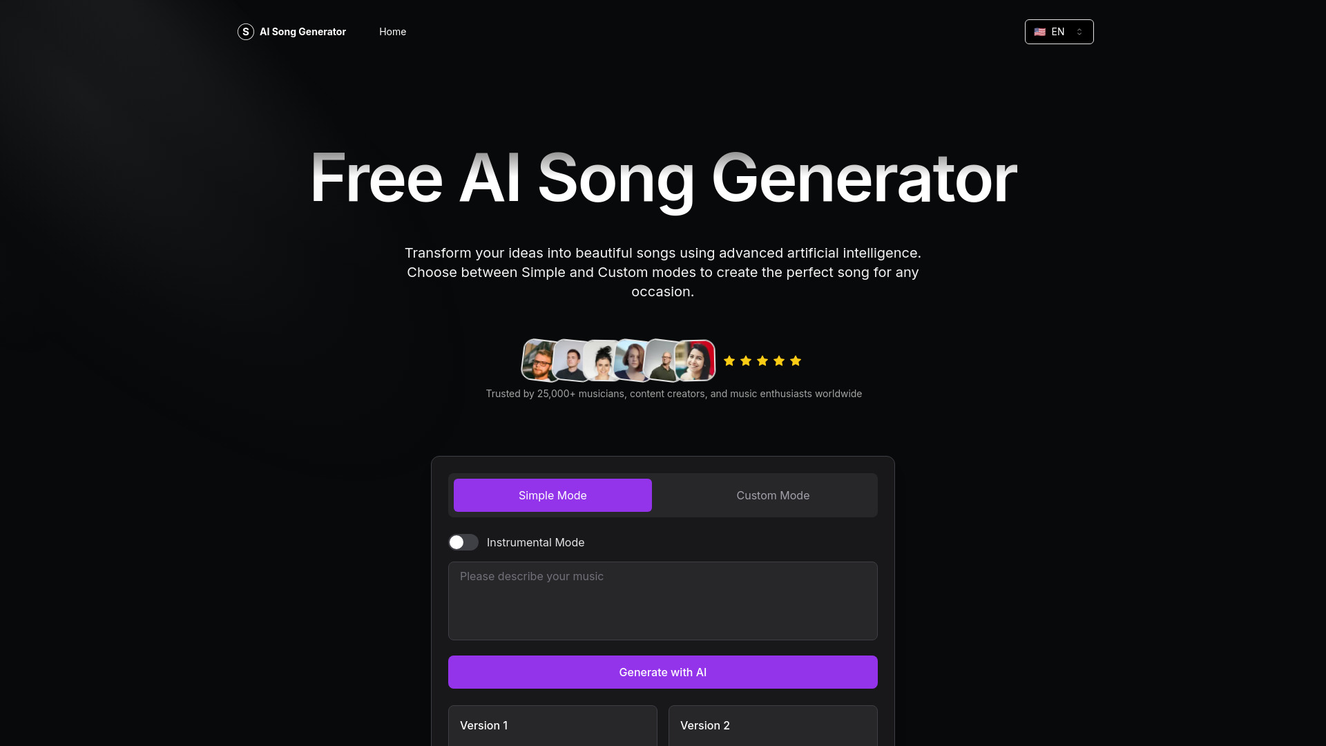Toggle the Instrumental Mode switch
Screen dimensions: 1326x746
coord(463,542)
